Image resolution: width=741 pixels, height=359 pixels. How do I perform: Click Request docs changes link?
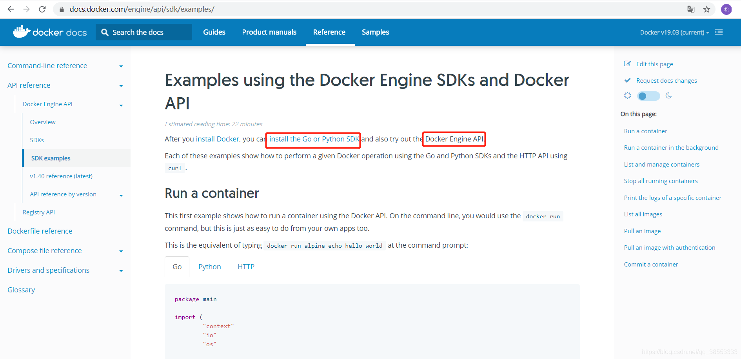point(667,80)
